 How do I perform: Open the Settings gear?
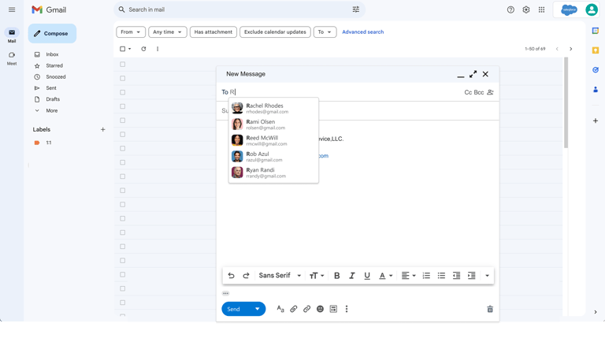[x=526, y=9]
